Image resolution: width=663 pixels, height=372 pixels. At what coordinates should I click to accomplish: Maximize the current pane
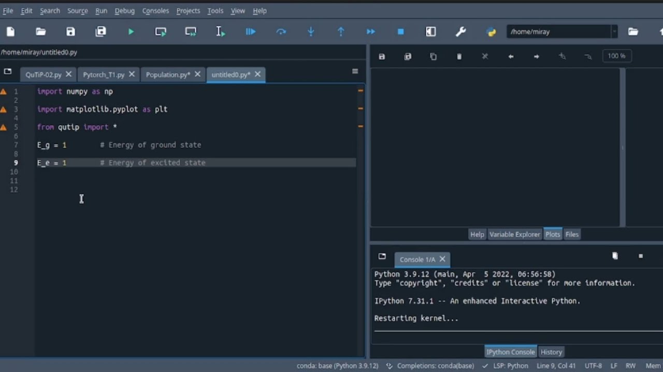point(430,32)
